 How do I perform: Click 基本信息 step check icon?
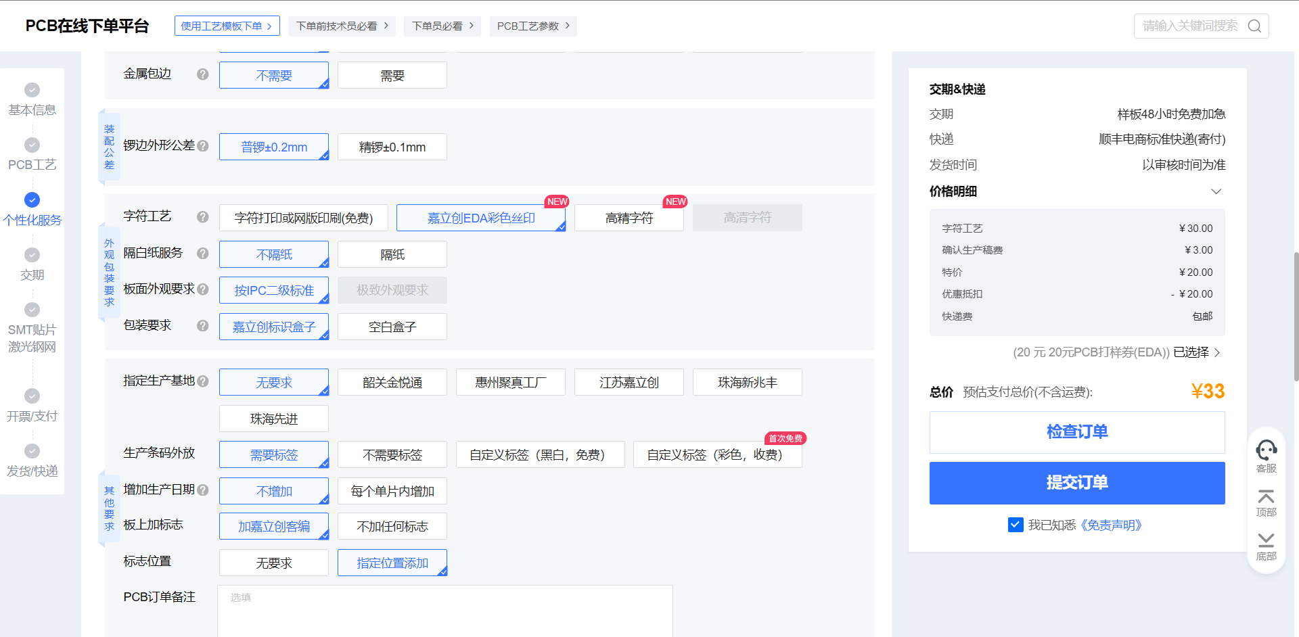click(x=32, y=90)
